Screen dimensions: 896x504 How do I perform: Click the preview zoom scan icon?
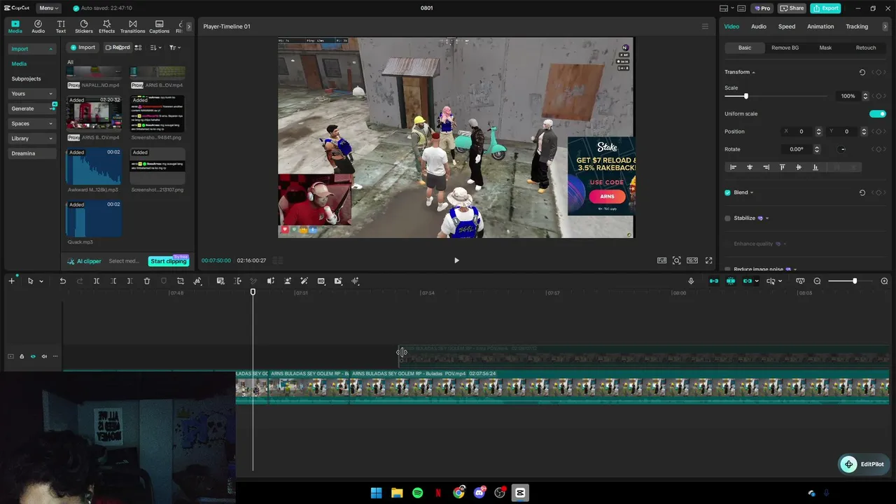click(x=677, y=260)
